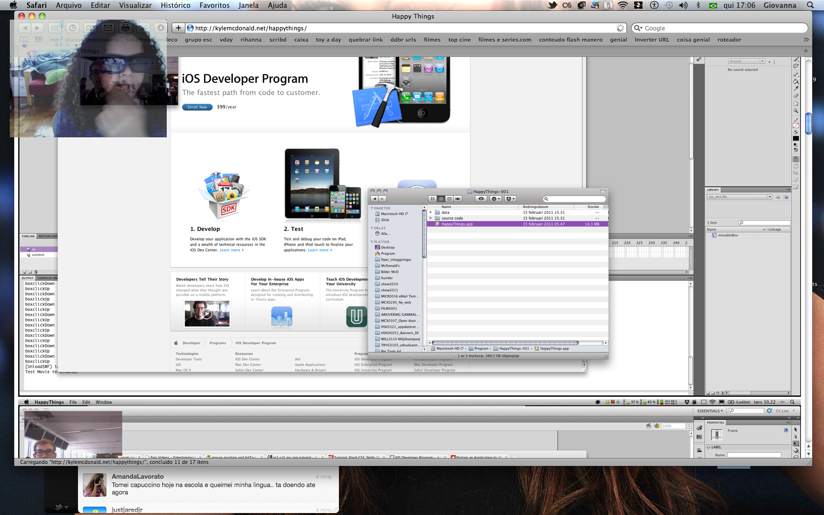Toggle Finder toolbar with pill button
The image size is (824, 515).
(603, 191)
